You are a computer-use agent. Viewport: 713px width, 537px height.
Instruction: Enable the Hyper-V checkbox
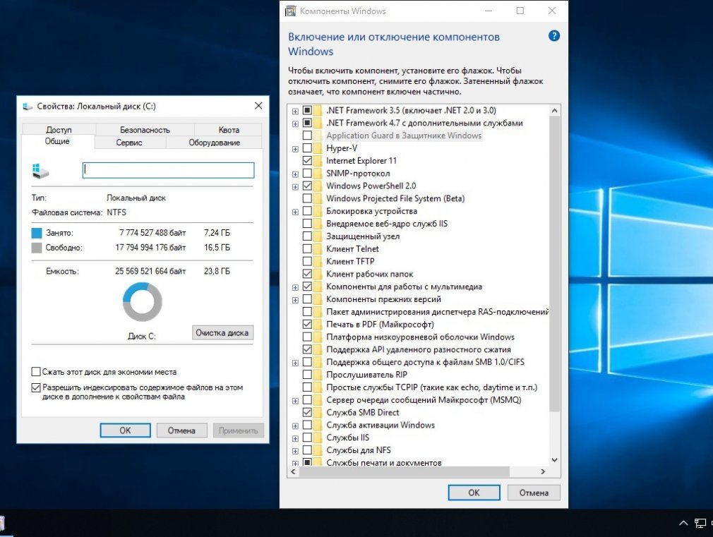pos(307,148)
